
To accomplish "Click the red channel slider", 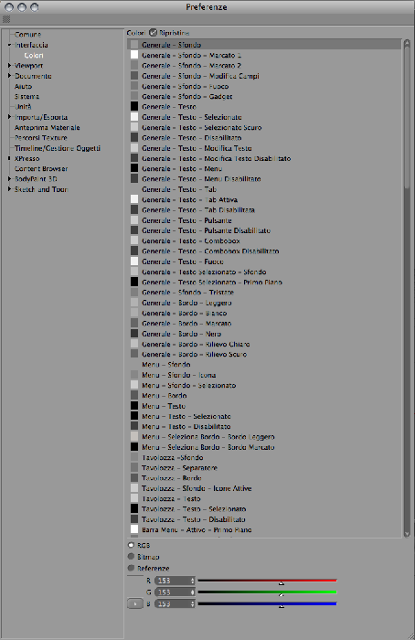I will 267,581.
